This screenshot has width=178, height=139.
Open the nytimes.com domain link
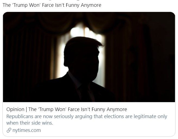(x=27, y=130)
